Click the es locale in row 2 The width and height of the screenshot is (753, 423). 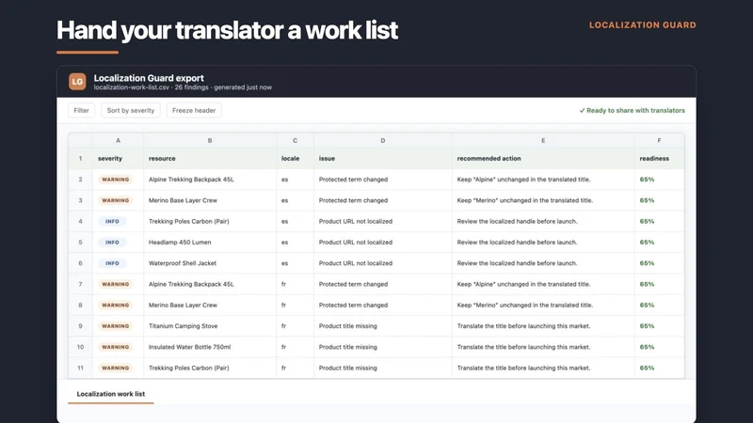click(x=285, y=180)
